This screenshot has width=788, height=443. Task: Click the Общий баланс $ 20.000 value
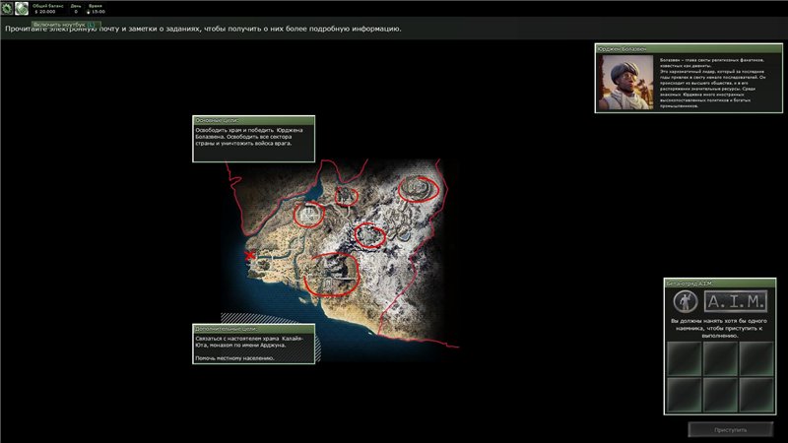click(47, 9)
